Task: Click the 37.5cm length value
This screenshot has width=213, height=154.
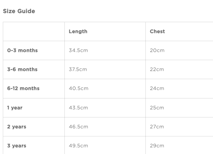Action: pos(78,69)
